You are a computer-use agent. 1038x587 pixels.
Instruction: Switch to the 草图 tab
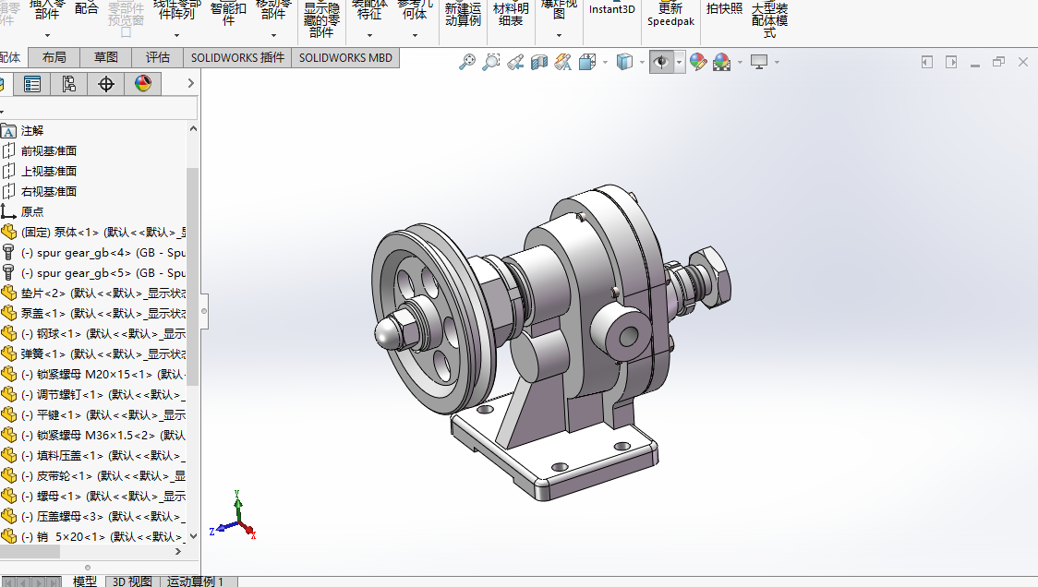click(106, 57)
